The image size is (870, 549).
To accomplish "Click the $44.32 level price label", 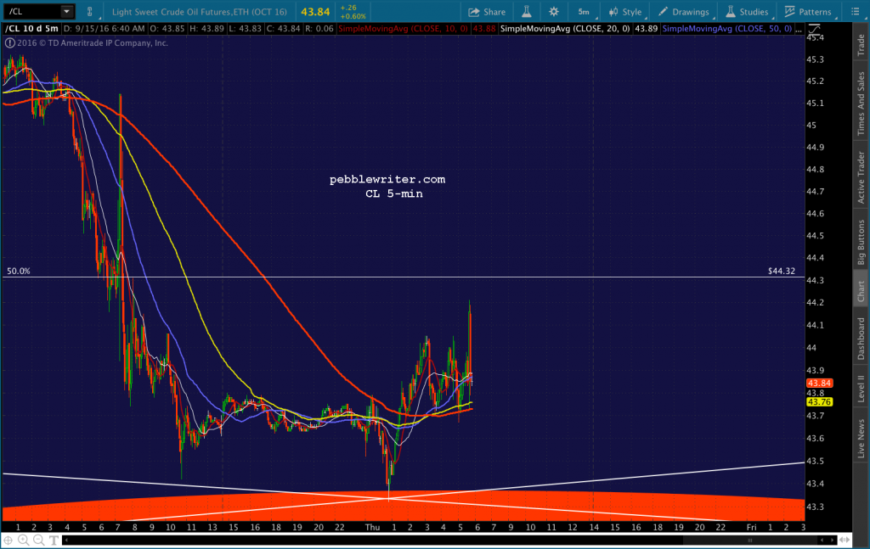I will 782,272.
